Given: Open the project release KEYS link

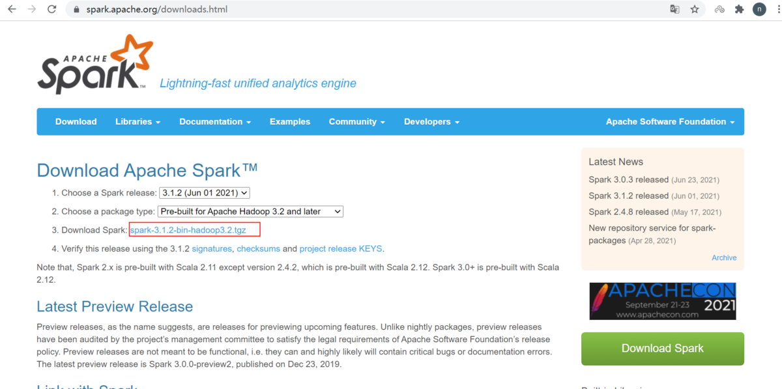Looking at the screenshot, I should [341, 249].
